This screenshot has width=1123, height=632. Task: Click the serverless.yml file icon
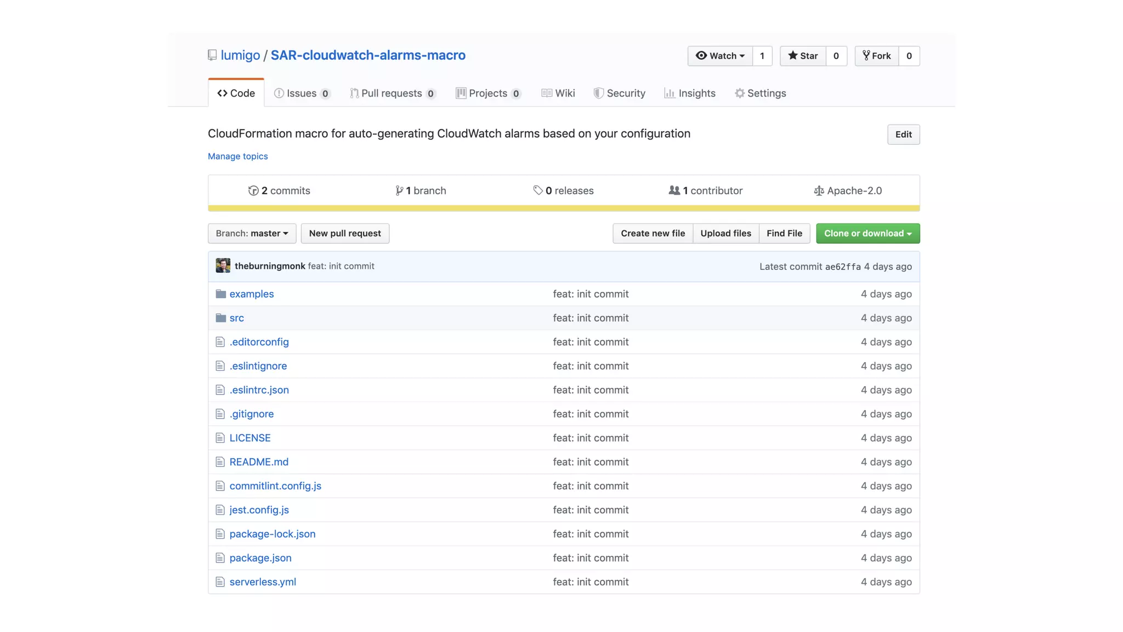220,582
